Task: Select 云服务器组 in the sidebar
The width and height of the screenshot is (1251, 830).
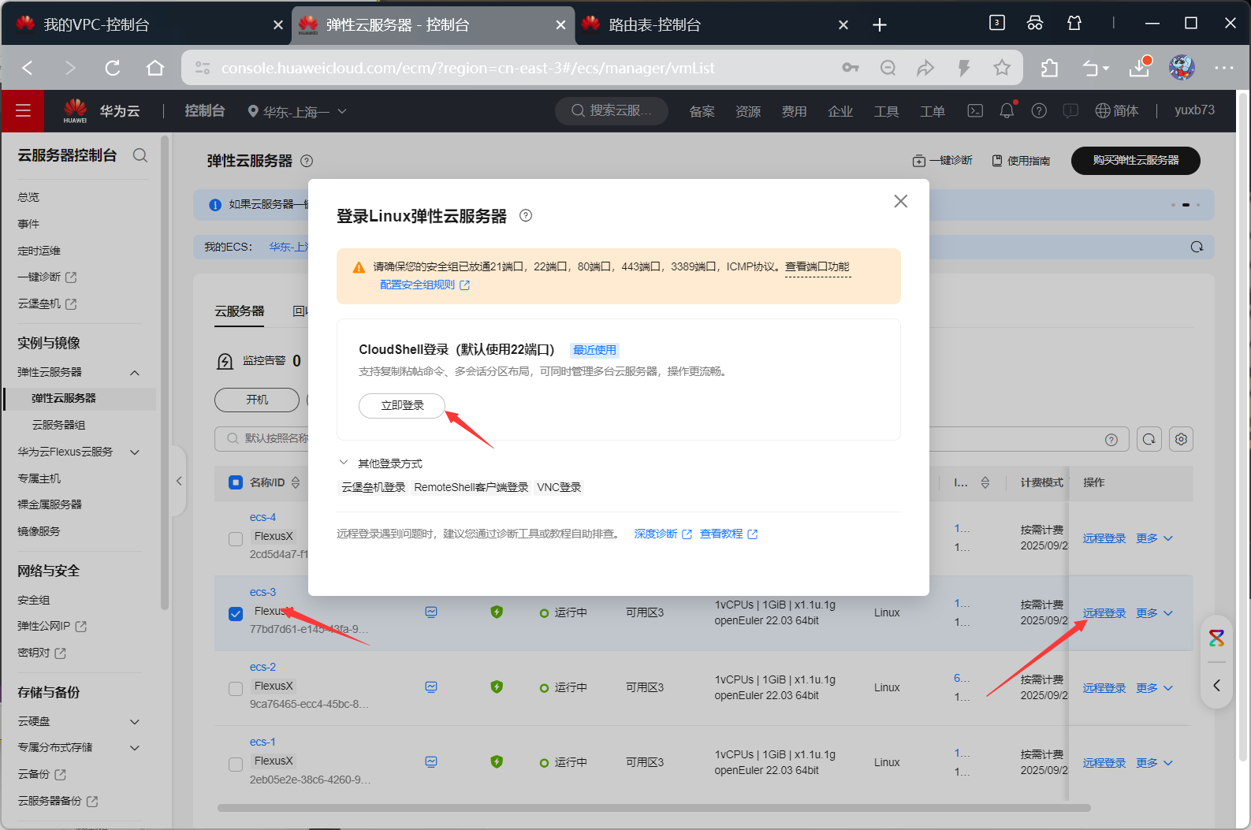Action: click(58, 425)
